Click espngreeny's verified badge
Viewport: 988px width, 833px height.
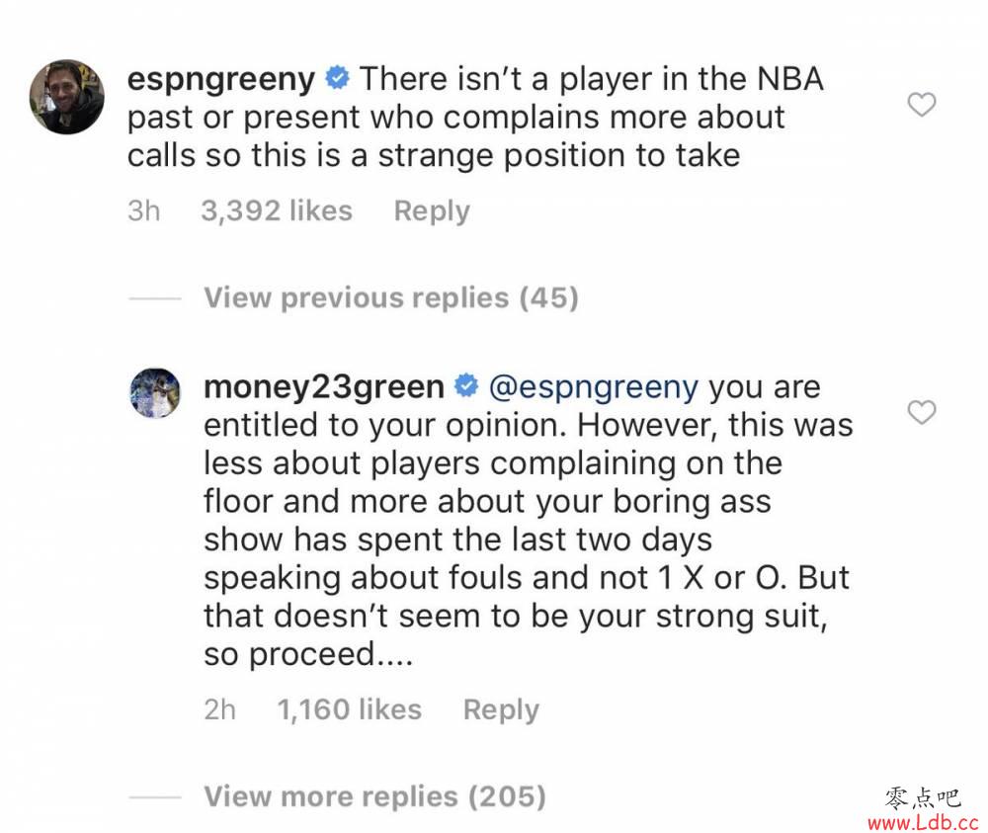click(337, 78)
